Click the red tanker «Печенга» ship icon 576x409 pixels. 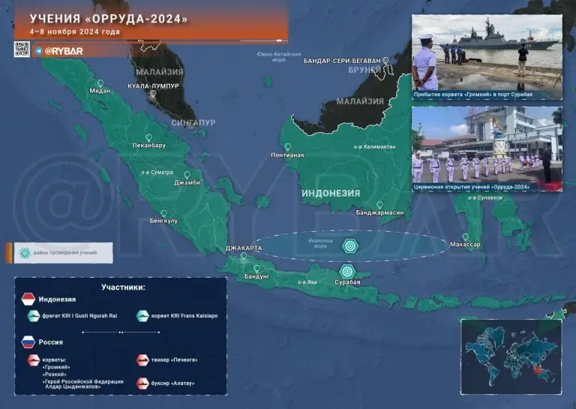(141, 359)
